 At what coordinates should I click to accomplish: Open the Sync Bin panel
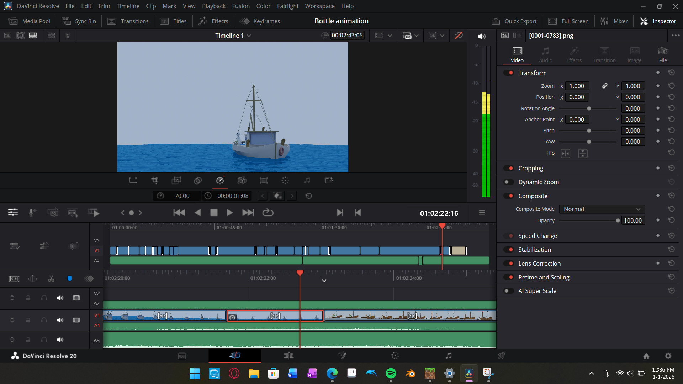click(x=79, y=21)
